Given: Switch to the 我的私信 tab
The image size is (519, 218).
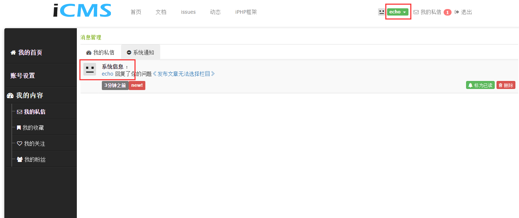Looking at the screenshot, I should (x=100, y=52).
